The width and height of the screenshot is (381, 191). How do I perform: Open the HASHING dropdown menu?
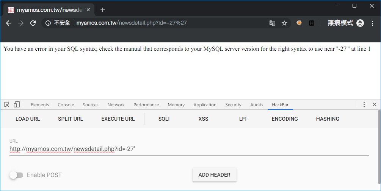pos(328,119)
